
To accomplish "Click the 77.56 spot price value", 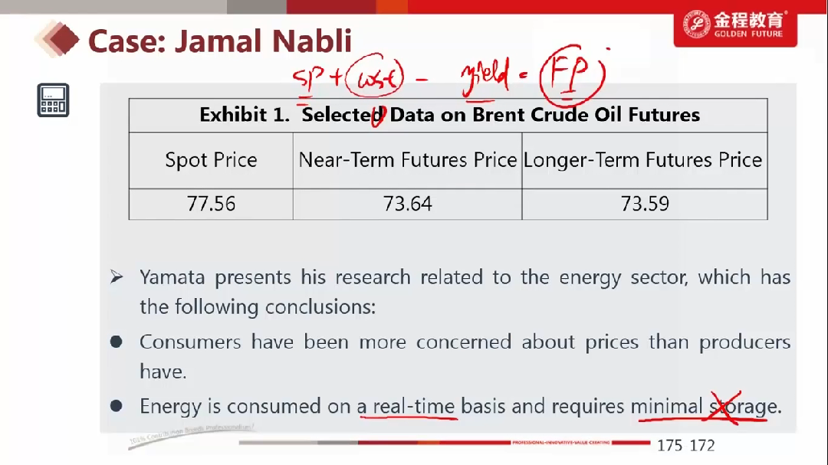I will (x=211, y=204).
